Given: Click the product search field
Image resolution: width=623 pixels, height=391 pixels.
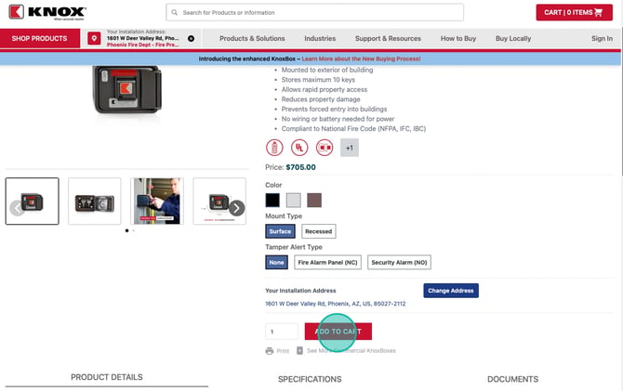Looking at the screenshot, I should click(x=314, y=12).
